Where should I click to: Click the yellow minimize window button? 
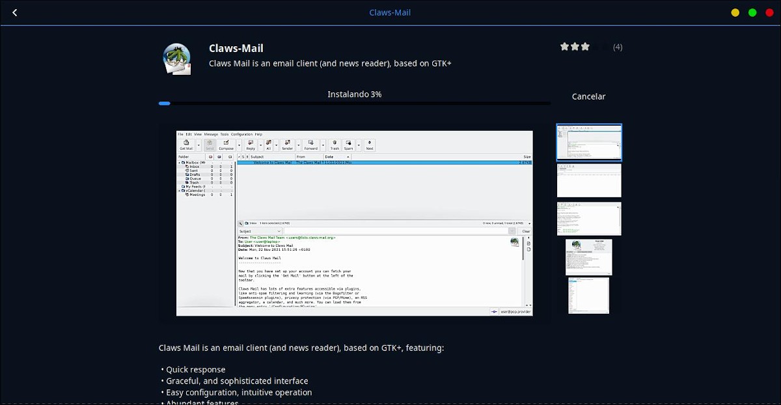coord(735,12)
